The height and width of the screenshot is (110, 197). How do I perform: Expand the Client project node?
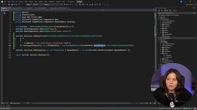point(159,40)
